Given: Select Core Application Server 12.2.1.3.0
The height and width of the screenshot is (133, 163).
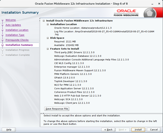Looking at the screenshot, I should (x=74, y=88).
